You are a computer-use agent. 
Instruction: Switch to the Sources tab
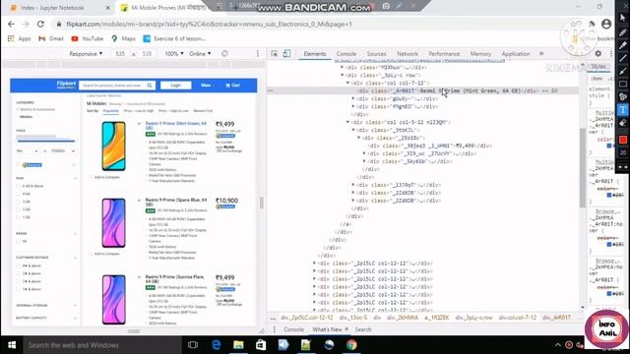pyautogui.click(x=376, y=53)
